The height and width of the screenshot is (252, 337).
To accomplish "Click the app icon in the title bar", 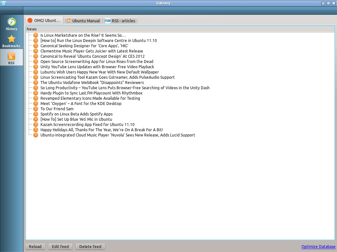I will [x=3, y=3].
